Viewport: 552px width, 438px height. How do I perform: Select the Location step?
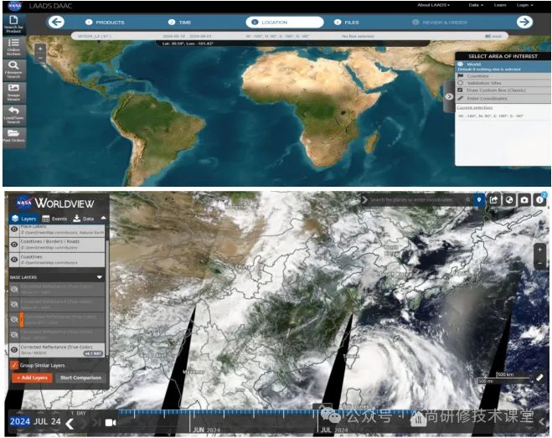click(285, 22)
